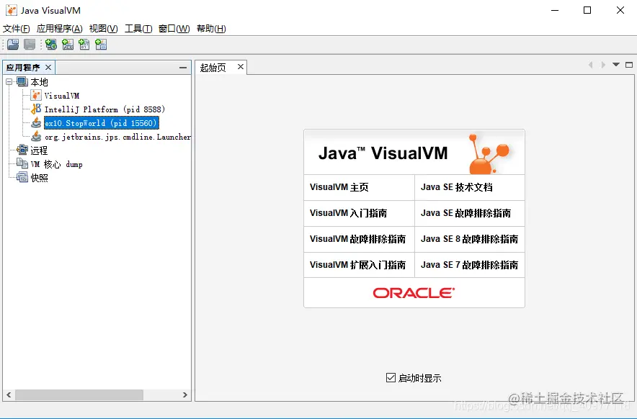Click the jps Launcher Java cup icon
Screen dimensions: 637x419
pos(36,136)
